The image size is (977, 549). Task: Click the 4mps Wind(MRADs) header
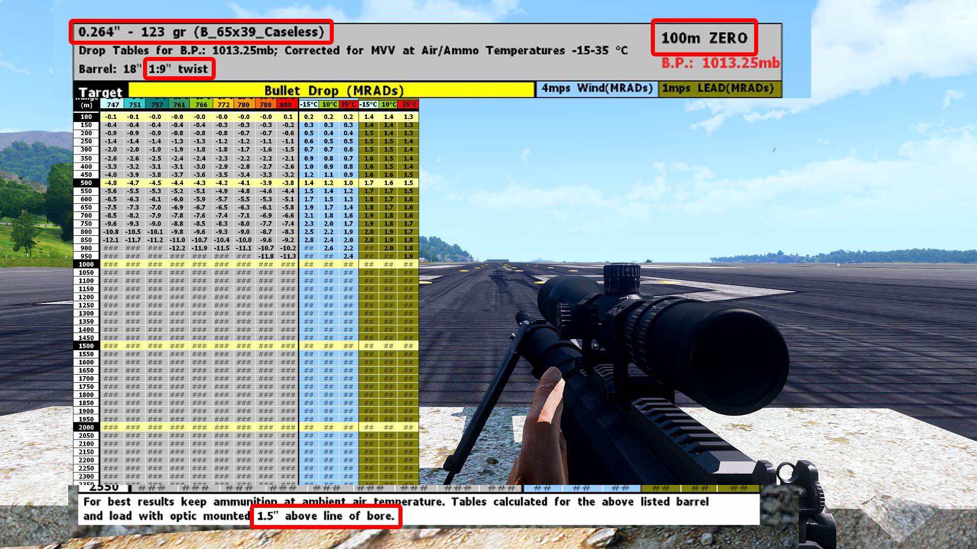pyautogui.click(x=596, y=88)
